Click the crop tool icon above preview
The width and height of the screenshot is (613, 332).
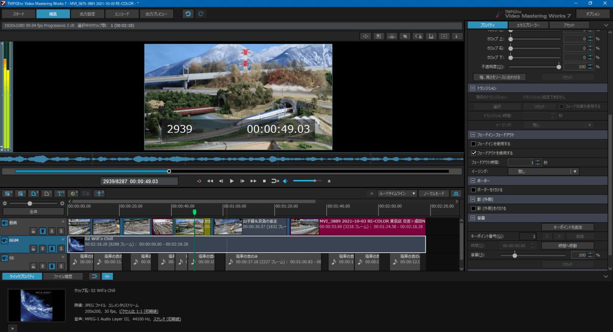pos(405,36)
